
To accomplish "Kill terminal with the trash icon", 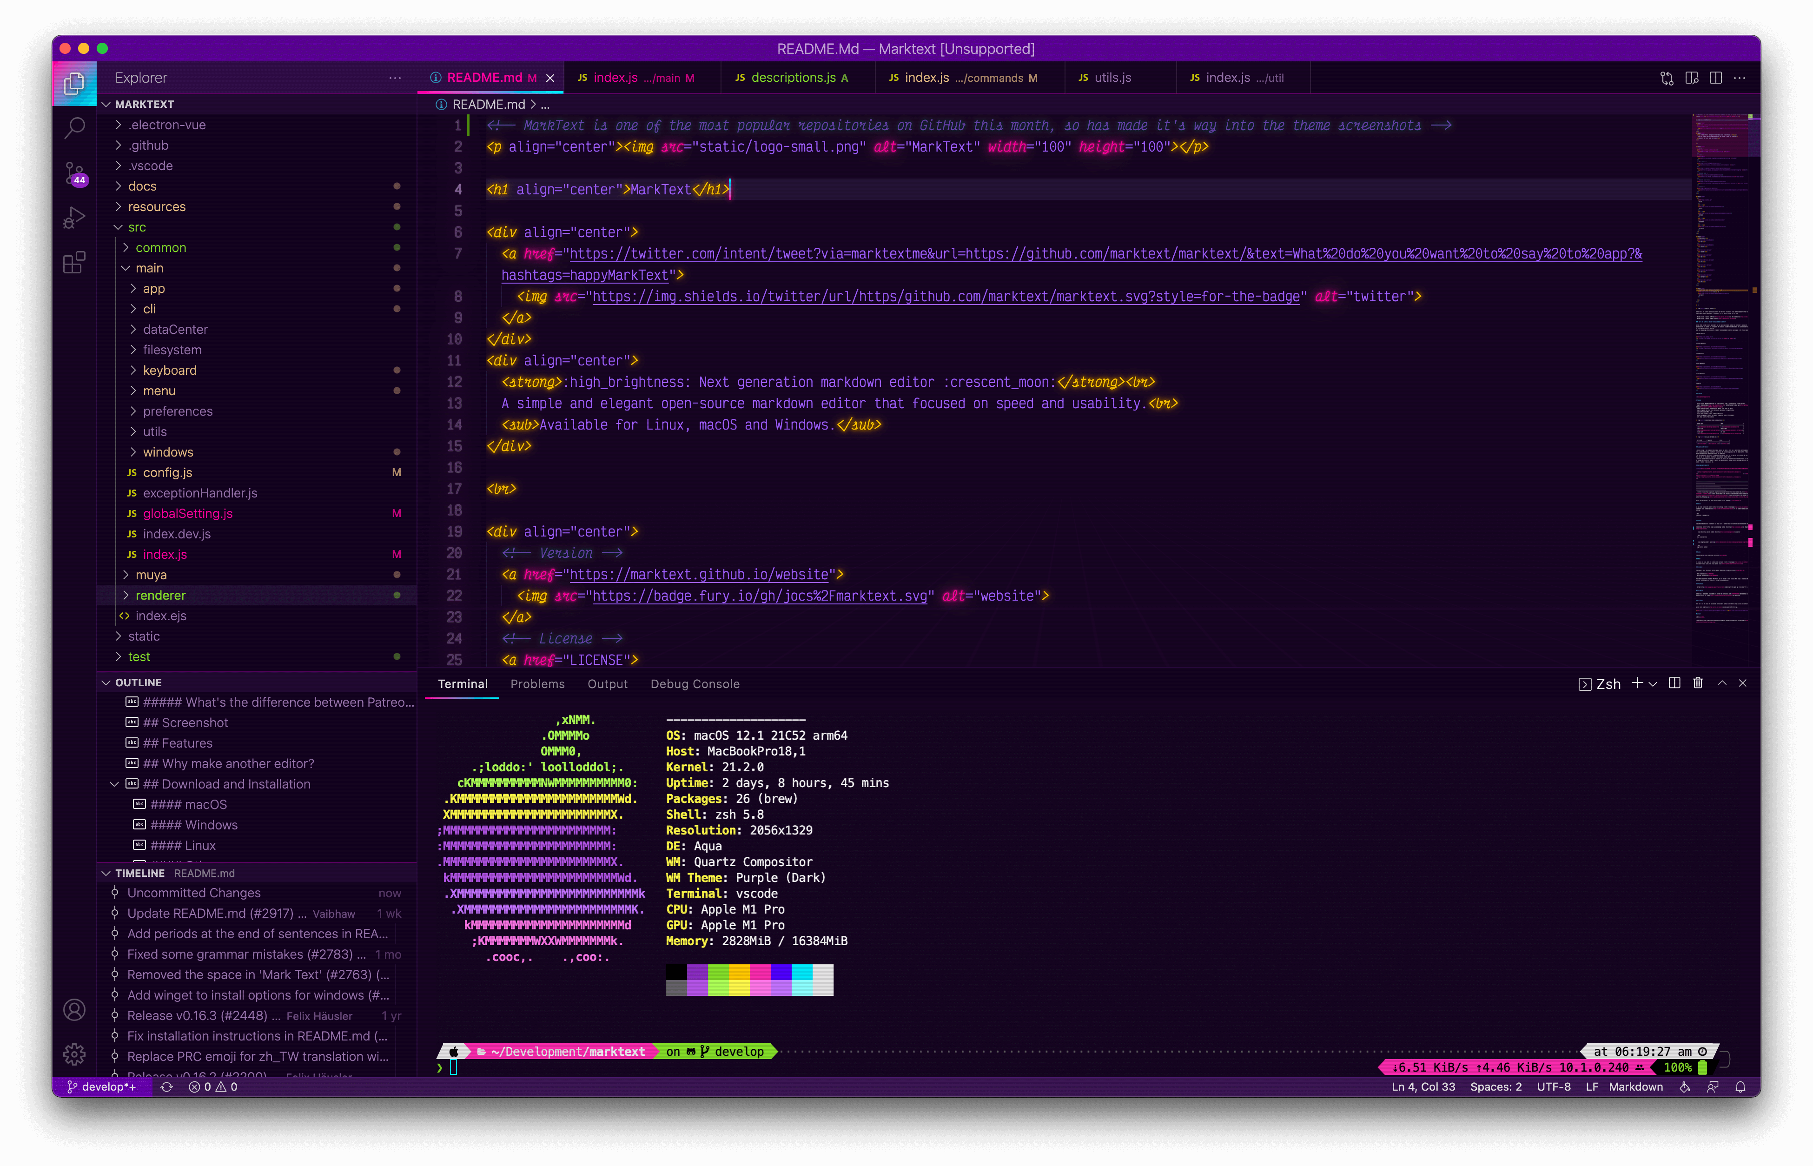I will point(1698,683).
